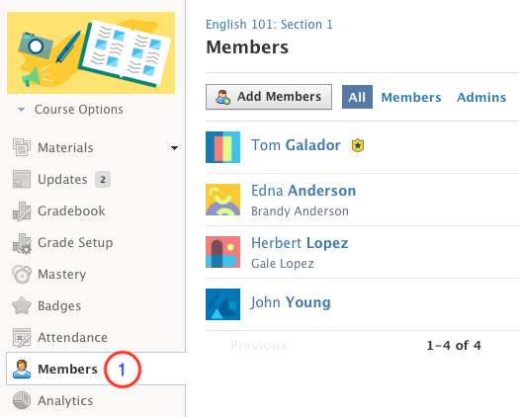This screenshot has height=417, width=519.
Task: Select the All filter tab
Action: (357, 97)
